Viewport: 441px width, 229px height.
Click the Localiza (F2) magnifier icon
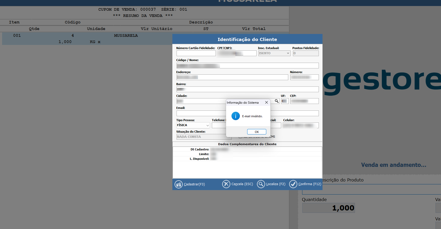point(261,184)
